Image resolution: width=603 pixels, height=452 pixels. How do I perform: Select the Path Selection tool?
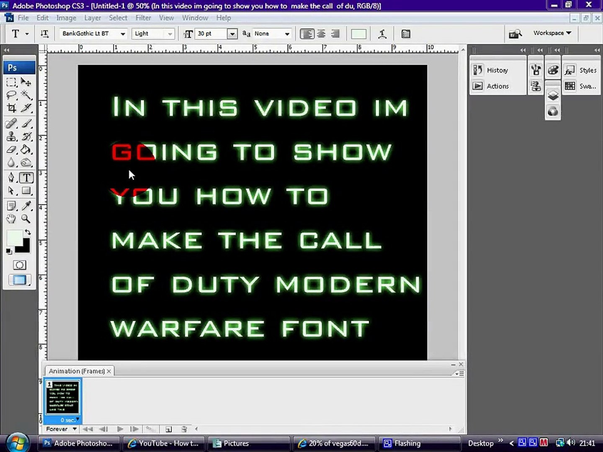12,191
